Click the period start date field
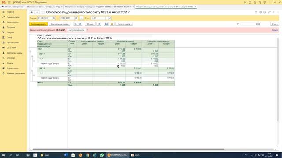This screenshot has width=282, height=158. pos(45,18)
